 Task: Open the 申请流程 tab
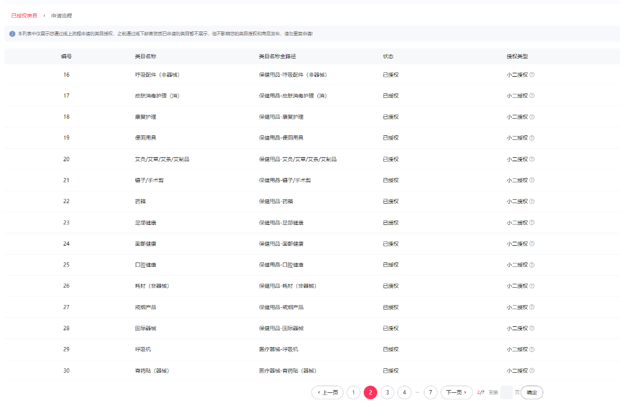[62, 16]
